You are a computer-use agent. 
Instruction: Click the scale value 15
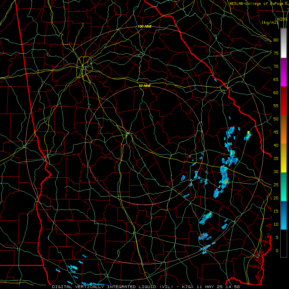pos(276,211)
